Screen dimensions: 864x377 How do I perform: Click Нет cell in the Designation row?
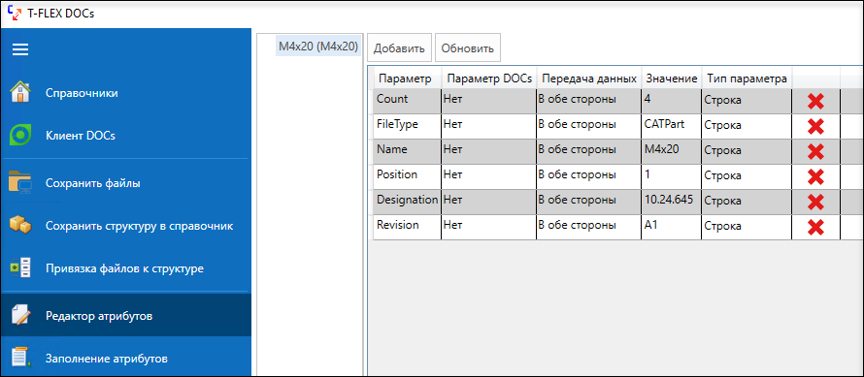(x=488, y=202)
